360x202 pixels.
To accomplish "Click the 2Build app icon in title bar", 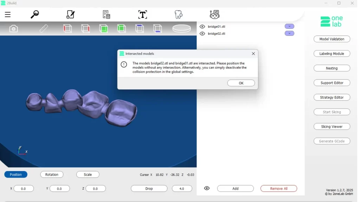I will click(3, 3).
